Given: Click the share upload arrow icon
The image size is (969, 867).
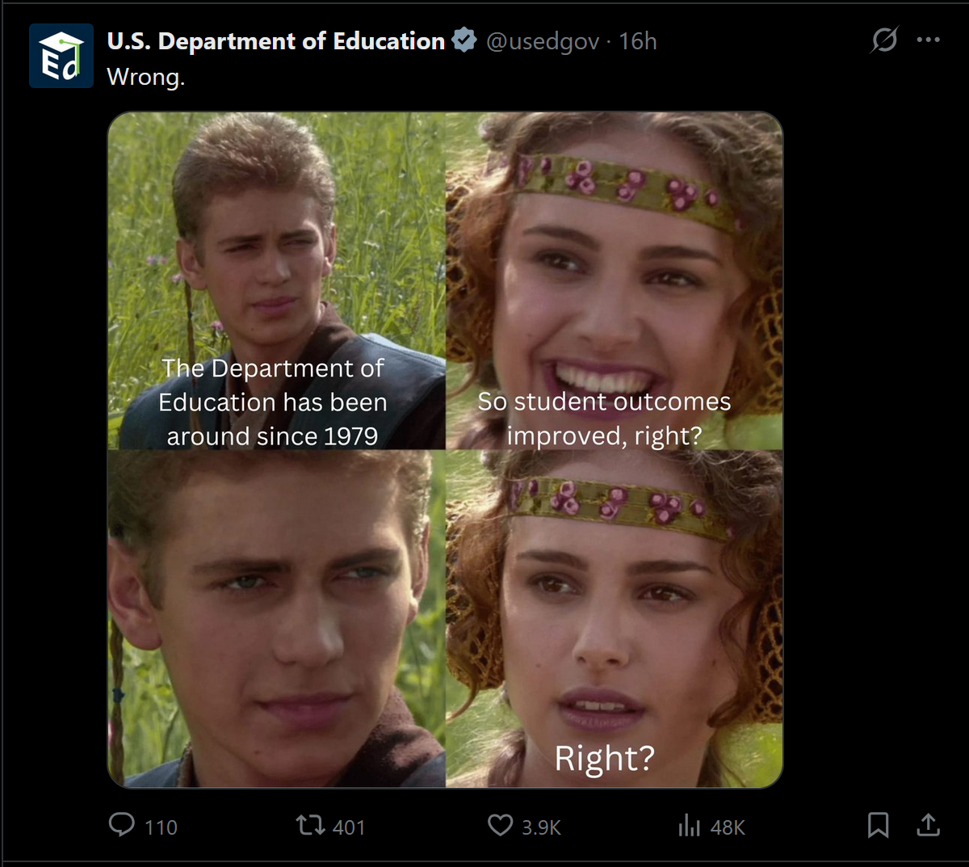Looking at the screenshot, I should click(x=929, y=824).
